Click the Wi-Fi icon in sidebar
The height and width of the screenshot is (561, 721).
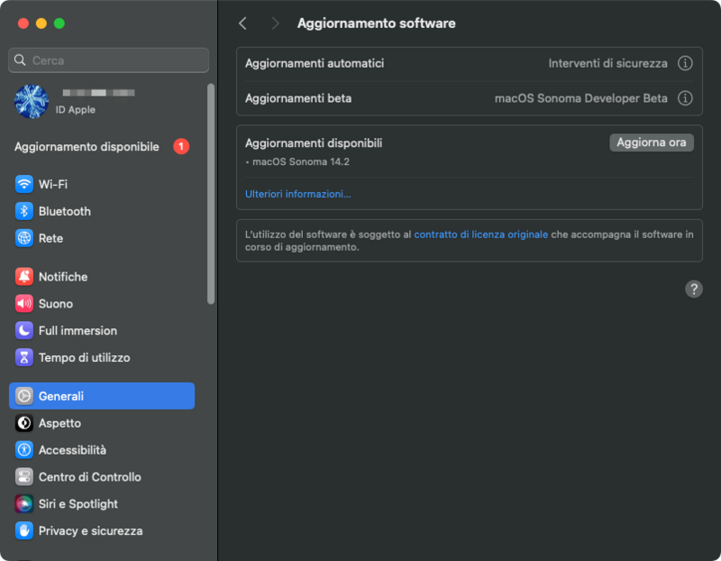coord(24,184)
